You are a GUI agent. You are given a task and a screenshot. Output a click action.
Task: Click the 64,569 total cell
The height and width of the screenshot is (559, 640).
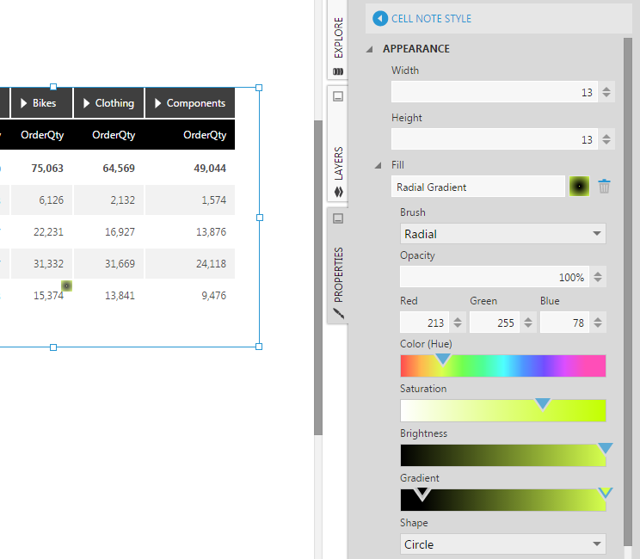click(x=119, y=168)
